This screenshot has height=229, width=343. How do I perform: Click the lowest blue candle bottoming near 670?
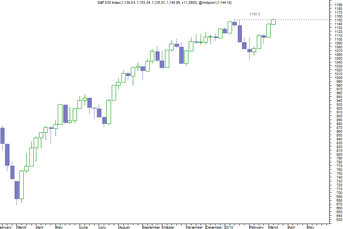(x=16, y=190)
